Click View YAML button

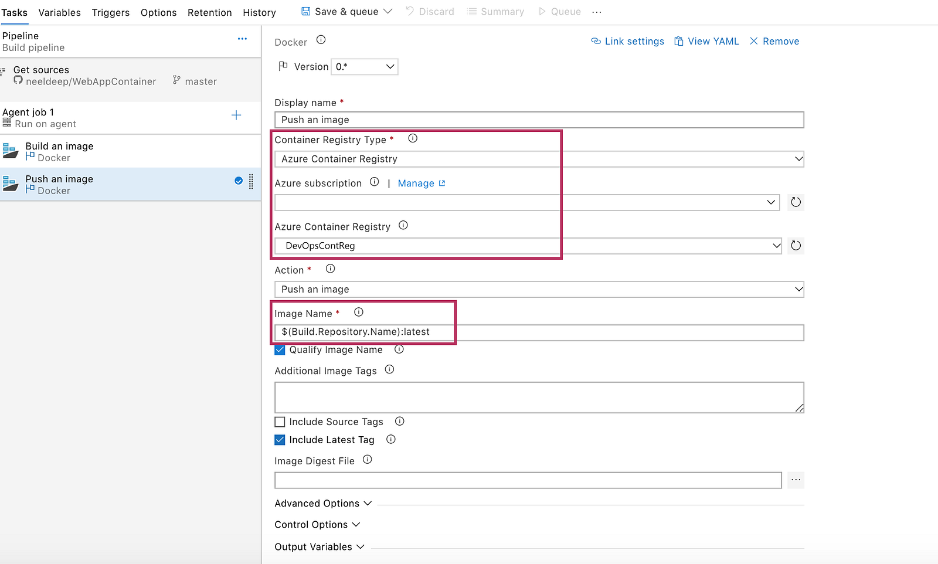tap(706, 41)
